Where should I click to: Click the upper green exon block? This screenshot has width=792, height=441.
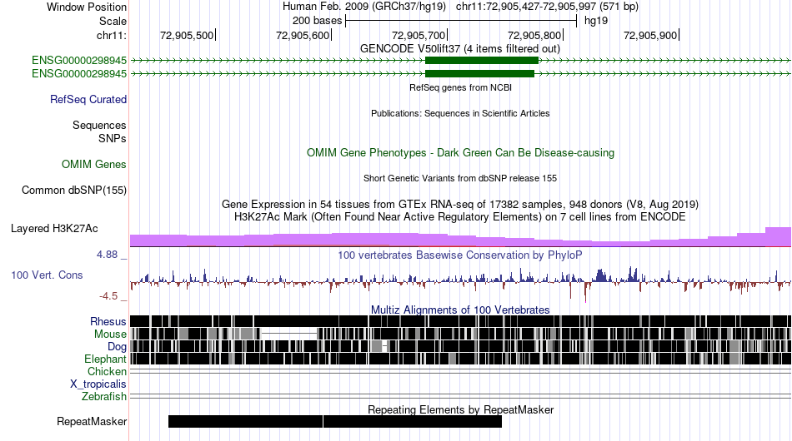(x=482, y=61)
